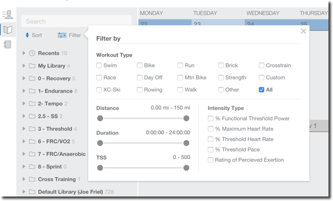Image resolution: width=333 pixels, height=201 pixels.
Task: Select the 1- Endurance library item
Action: [55, 91]
